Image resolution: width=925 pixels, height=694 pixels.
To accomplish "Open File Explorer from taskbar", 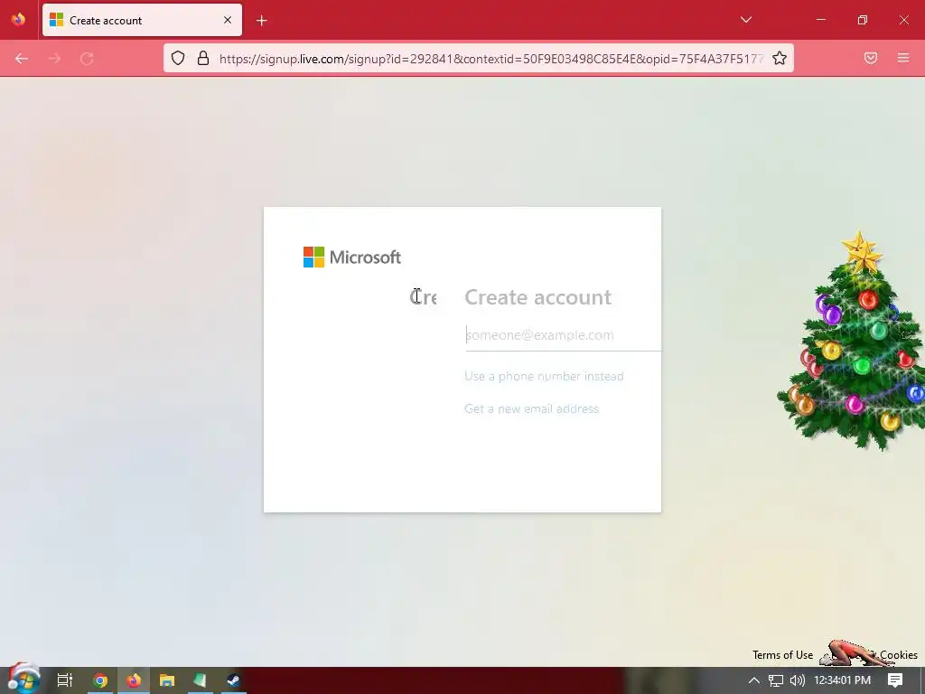I will [167, 680].
